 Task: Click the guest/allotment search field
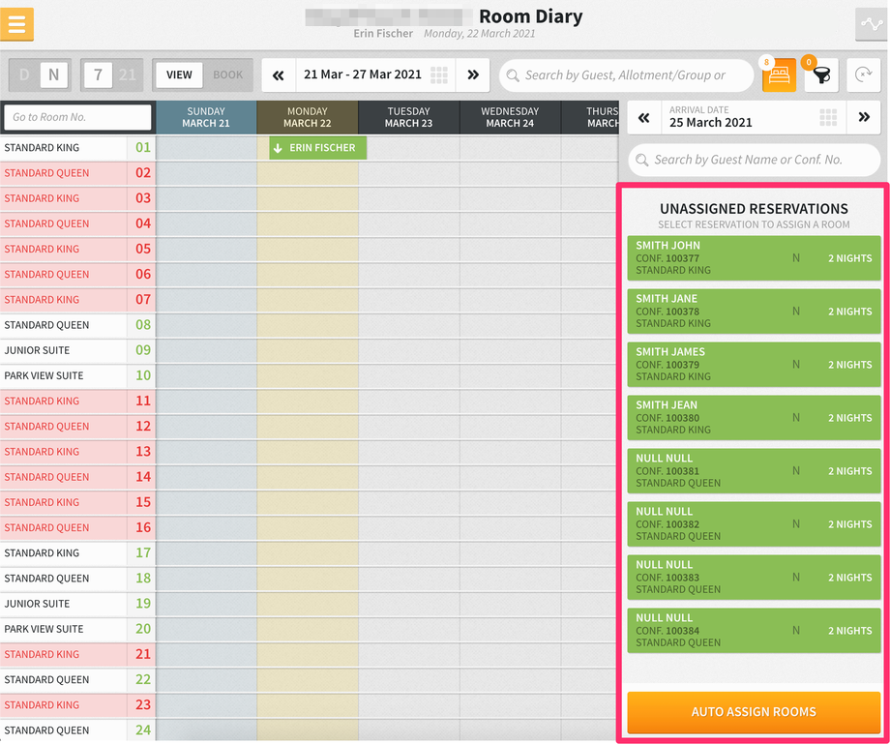click(x=627, y=74)
